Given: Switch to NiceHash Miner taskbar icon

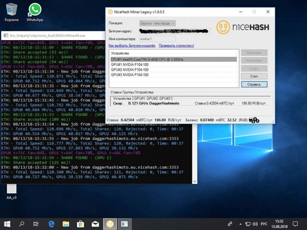Looking at the screenshot, I should click(110, 224).
